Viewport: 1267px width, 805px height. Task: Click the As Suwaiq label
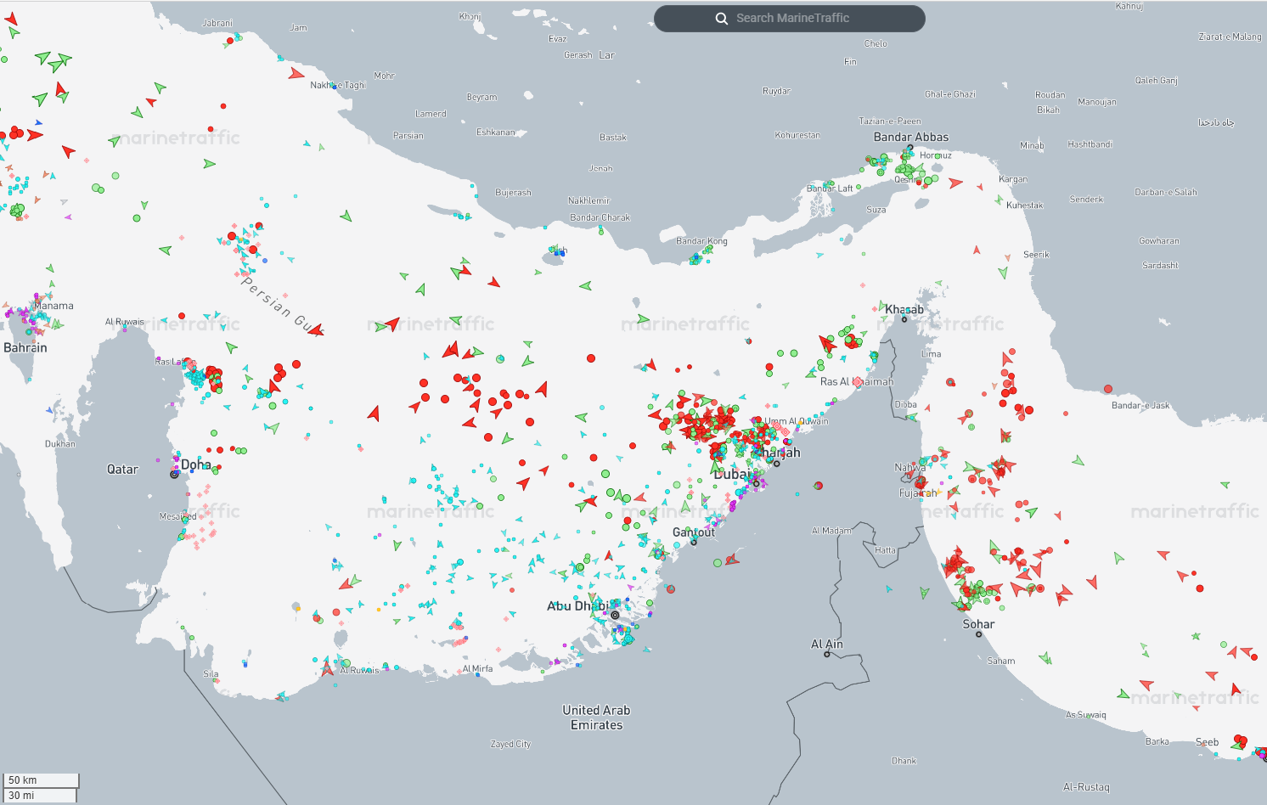pyautogui.click(x=1086, y=715)
